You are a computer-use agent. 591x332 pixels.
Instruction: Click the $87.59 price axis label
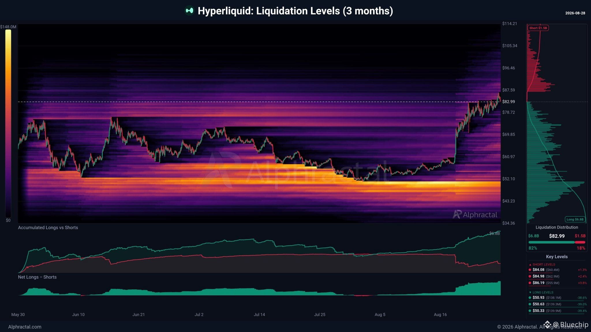point(508,90)
